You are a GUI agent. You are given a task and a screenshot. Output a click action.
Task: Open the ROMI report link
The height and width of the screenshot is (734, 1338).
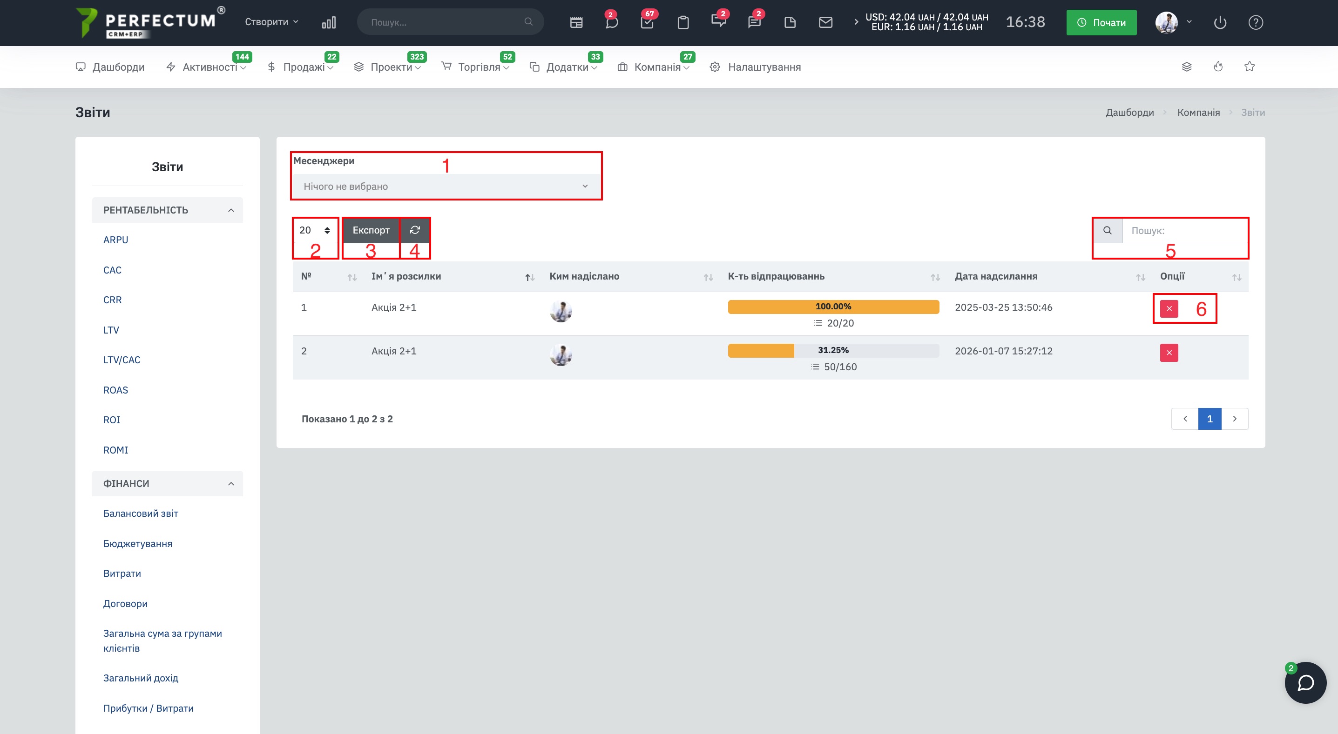(115, 450)
